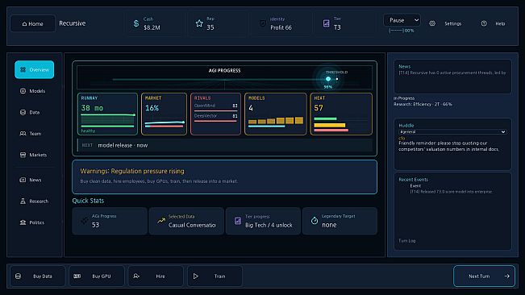Click the Tier T3 chart icon
Screen dimensions: 525x295
click(x=326, y=23)
